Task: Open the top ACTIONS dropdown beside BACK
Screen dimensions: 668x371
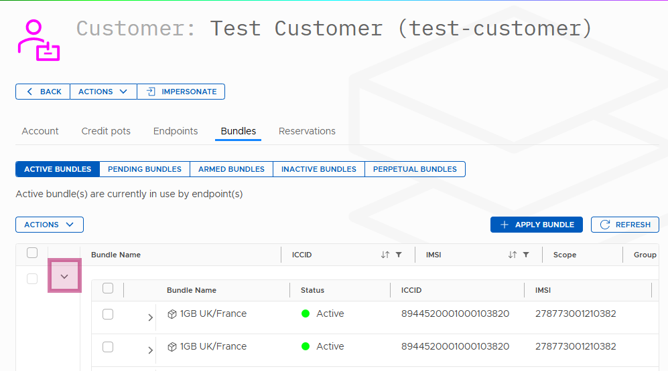Action: 103,92
